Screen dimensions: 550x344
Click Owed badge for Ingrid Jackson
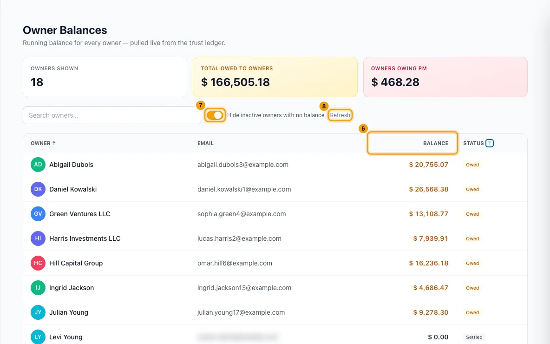click(472, 288)
